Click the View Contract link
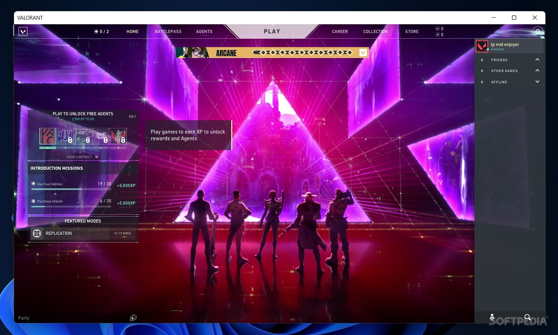 (79, 157)
